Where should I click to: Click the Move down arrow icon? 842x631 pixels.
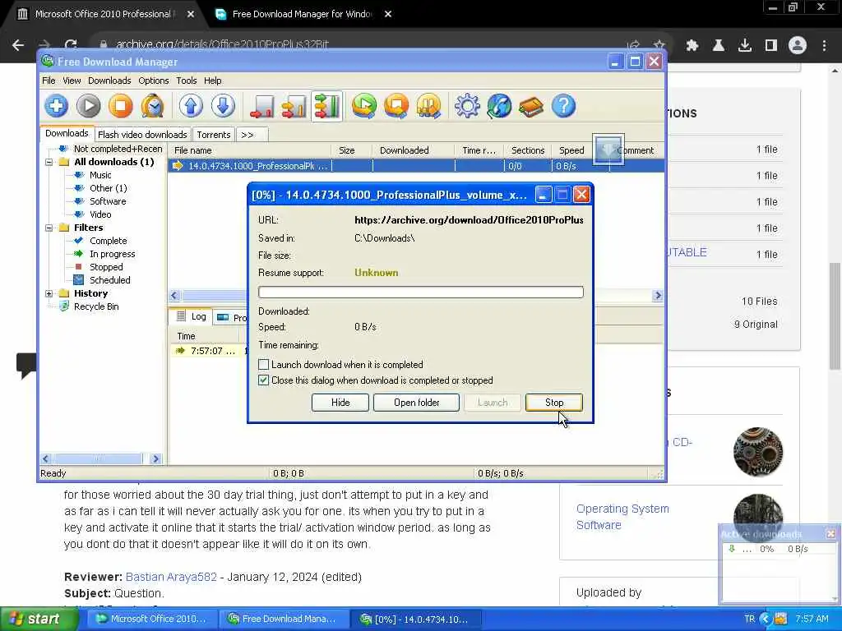[223, 106]
